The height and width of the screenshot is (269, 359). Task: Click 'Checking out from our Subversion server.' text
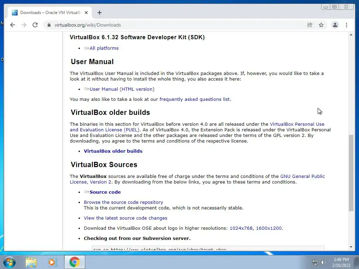click(137, 238)
